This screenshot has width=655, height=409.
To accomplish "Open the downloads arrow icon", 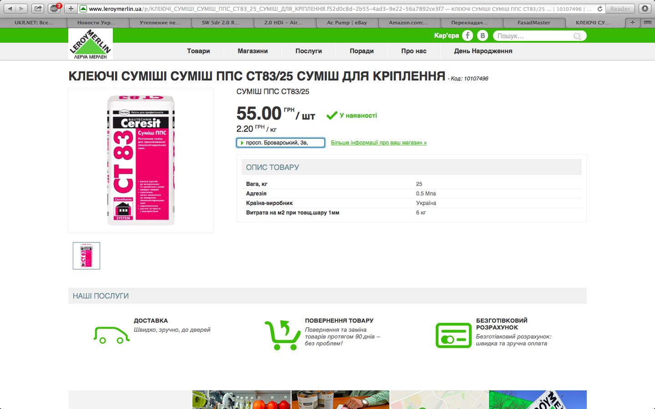I will click(x=645, y=8).
